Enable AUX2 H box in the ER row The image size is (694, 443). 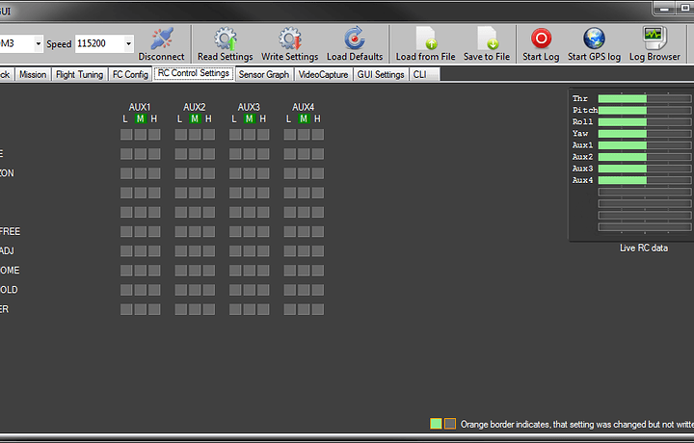209,309
